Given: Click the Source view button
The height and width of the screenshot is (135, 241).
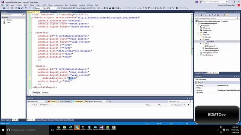Looking at the screenshot, I should (45, 93).
